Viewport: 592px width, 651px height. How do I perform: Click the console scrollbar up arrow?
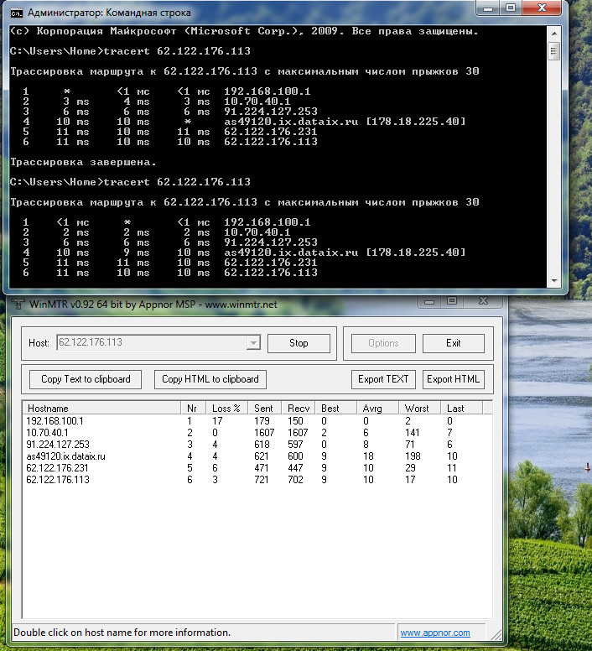point(553,32)
